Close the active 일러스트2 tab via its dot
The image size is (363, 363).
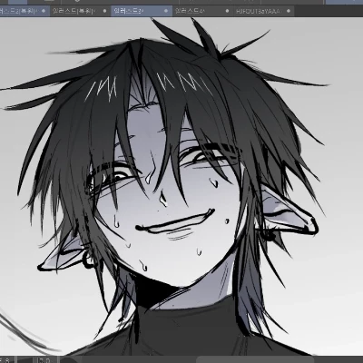pyautogui.click(x=166, y=11)
